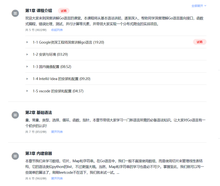Viewport: 220px width, 186px height.
Task: Click the play triangle for lesson 1-1
Action: pos(27,42)
